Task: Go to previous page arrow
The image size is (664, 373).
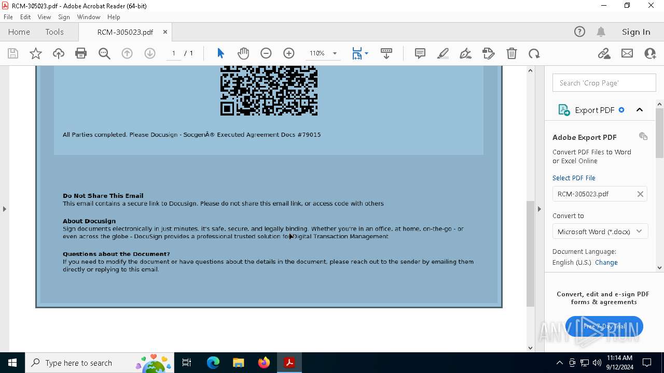Action: click(127, 53)
